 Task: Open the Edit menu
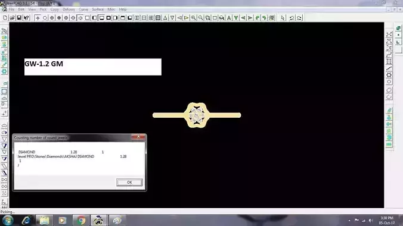click(x=21, y=10)
